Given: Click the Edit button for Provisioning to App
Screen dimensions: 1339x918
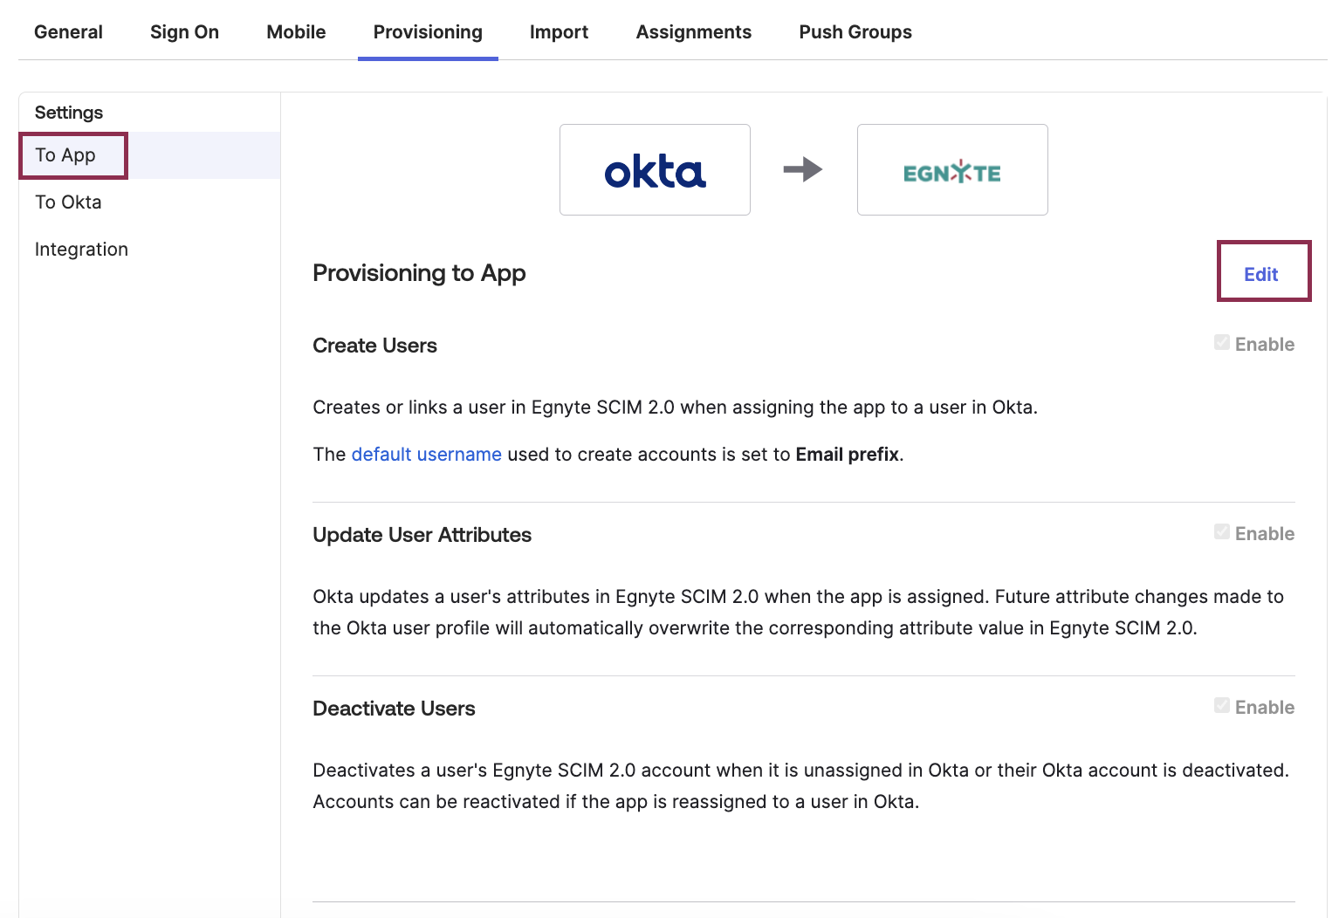Looking at the screenshot, I should [1261, 273].
